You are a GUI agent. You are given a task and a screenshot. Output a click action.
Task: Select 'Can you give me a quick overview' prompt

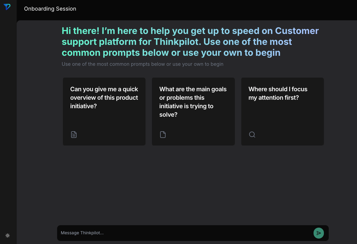pyautogui.click(x=104, y=112)
